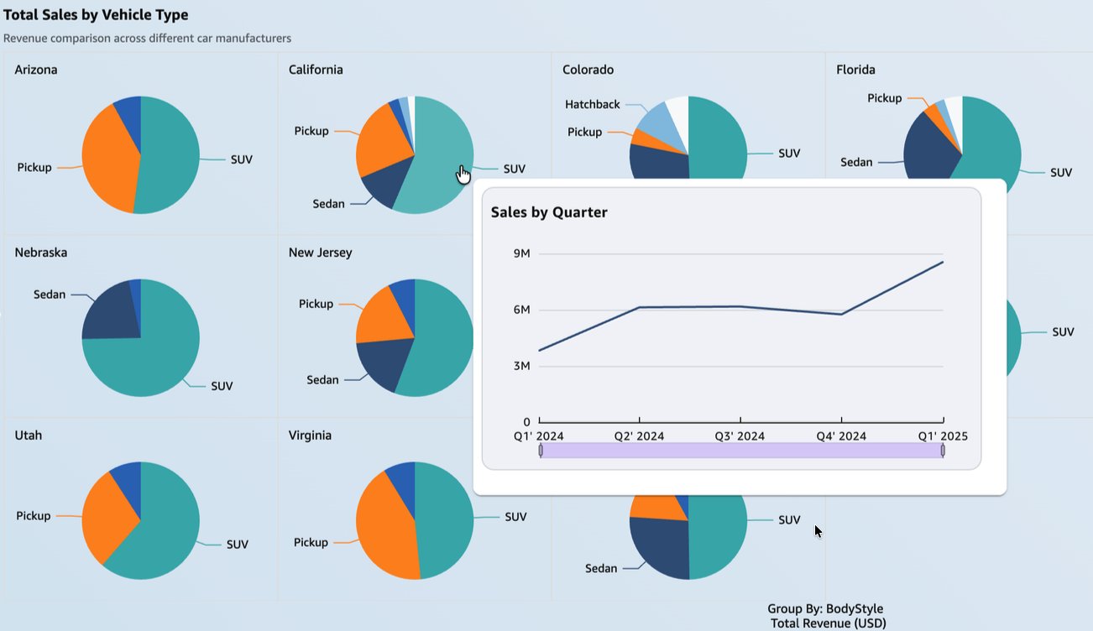Click the "Group By: BodyStyle" label
1093x631 pixels.
click(824, 609)
